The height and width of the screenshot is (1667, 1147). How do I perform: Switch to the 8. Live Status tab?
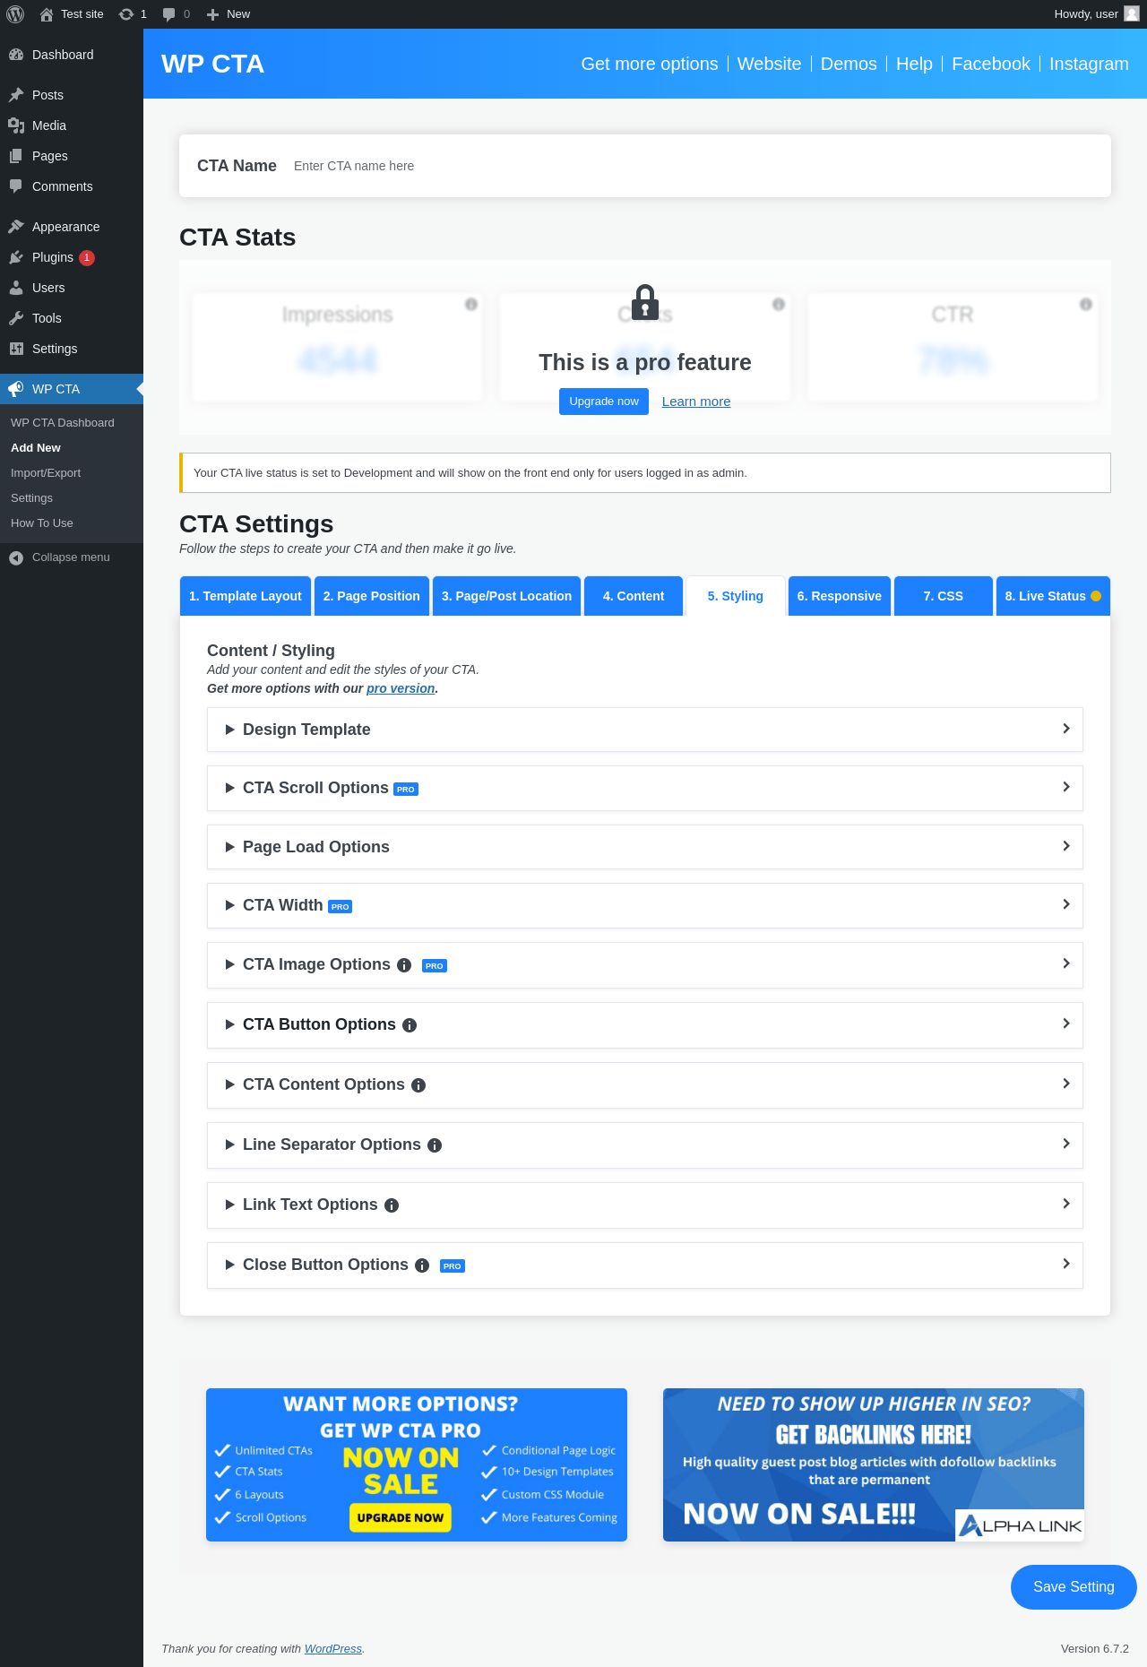(1053, 596)
